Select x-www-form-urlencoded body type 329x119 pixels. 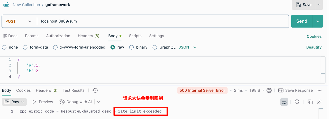point(79,47)
